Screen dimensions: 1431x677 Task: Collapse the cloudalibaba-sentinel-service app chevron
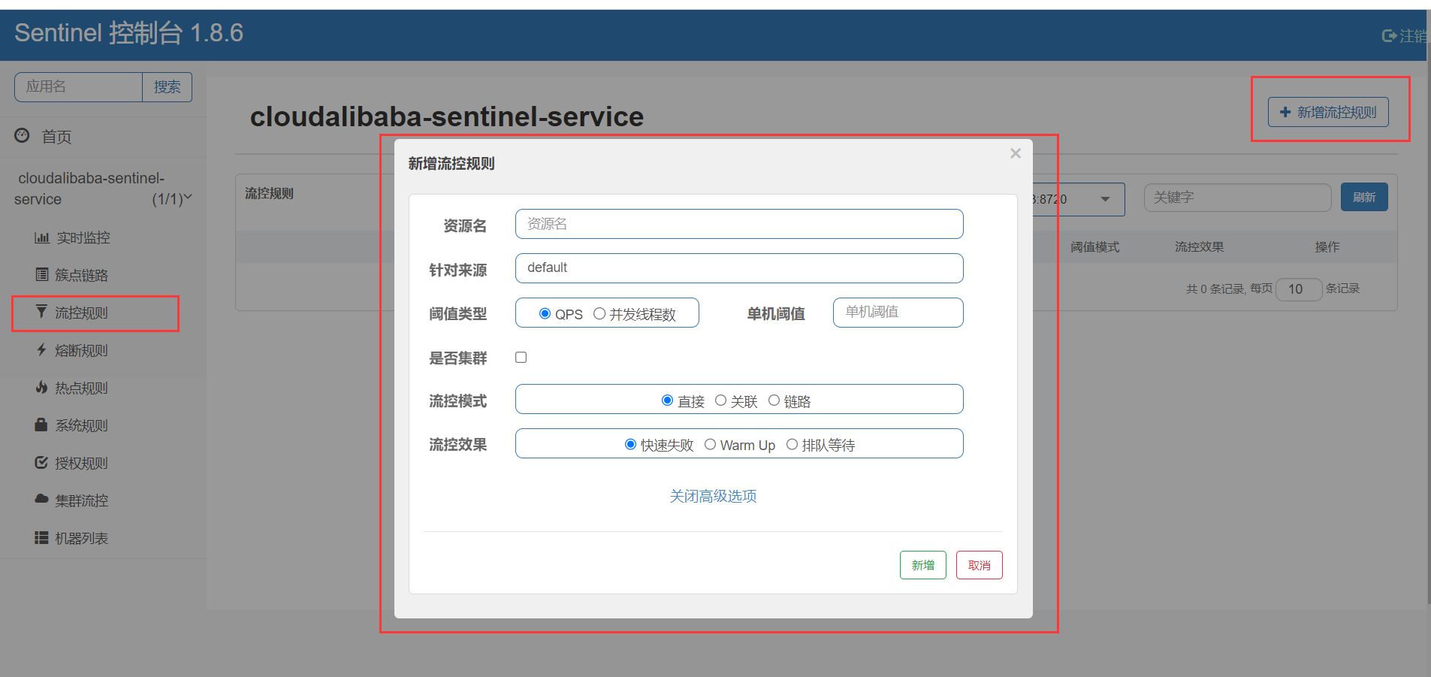[x=188, y=198]
